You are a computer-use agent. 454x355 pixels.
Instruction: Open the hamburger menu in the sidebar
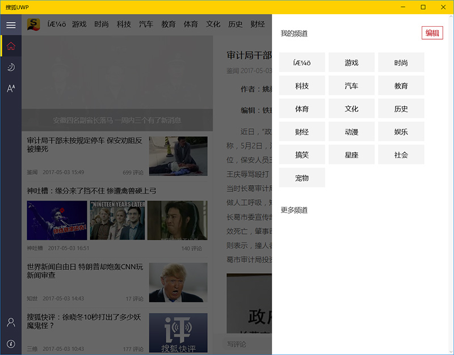11,25
